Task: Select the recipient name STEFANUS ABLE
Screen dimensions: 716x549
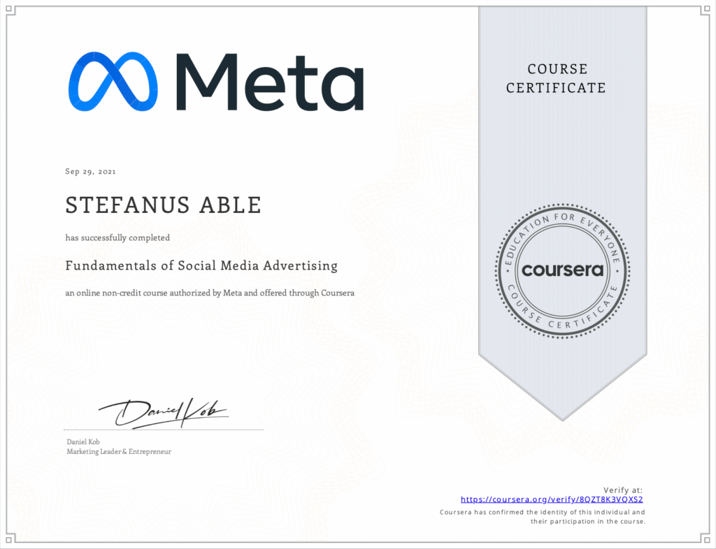Action: pos(163,205)
